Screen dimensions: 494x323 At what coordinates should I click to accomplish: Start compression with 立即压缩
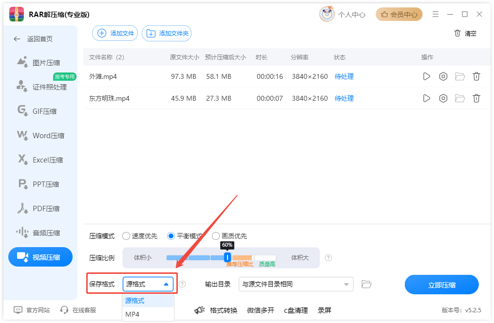(x=442, y=285)
